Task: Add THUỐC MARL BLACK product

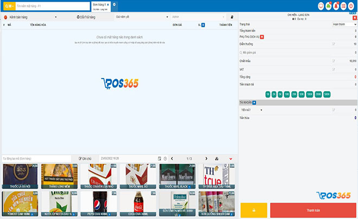Action: coord(177,176)
